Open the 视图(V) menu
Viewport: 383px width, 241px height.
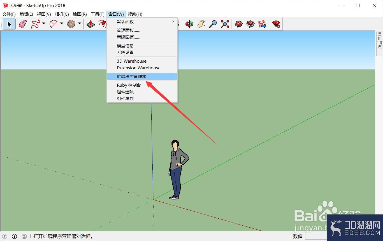point(44,14)
